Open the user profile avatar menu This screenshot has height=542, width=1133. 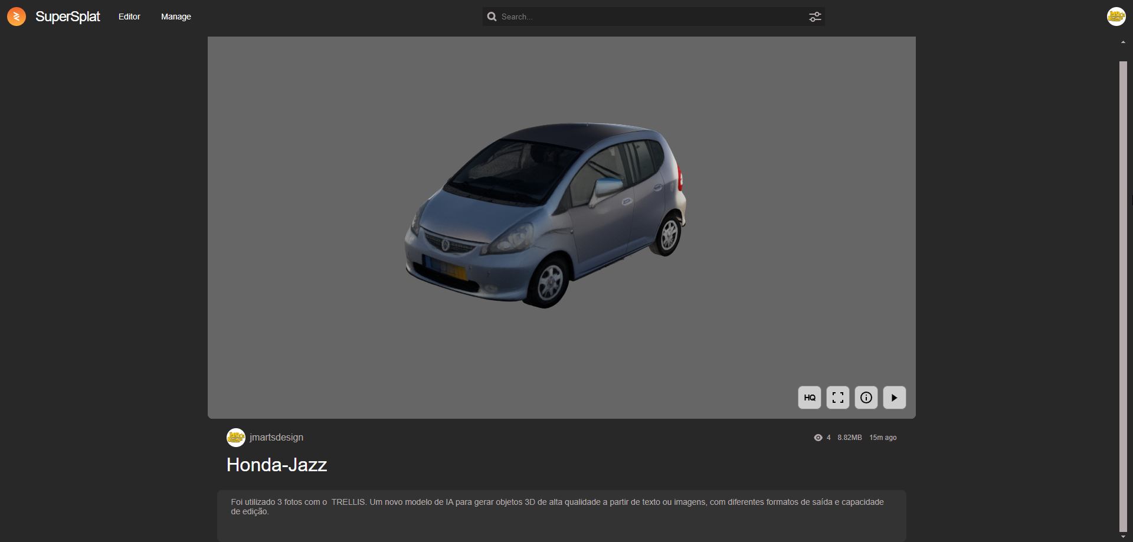click(x=1116, y=17)
